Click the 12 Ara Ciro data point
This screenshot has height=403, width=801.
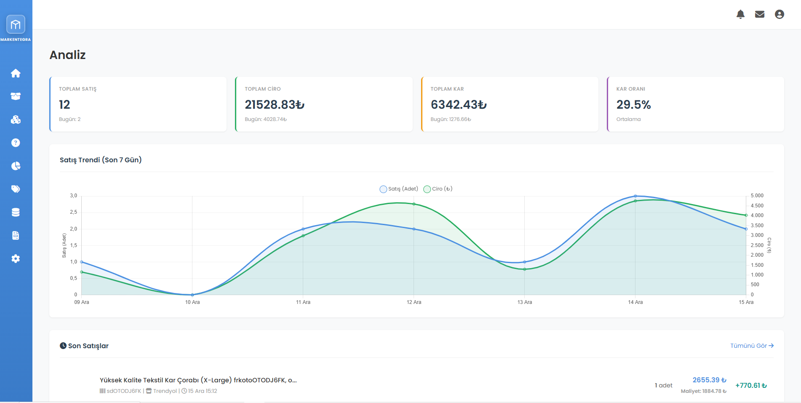(x=414, y=204)
